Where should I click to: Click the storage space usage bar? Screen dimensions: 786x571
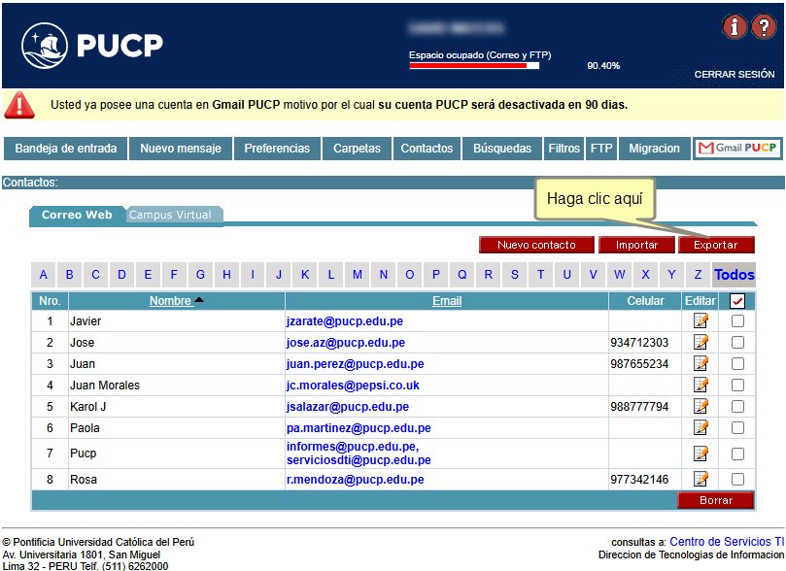coord(473,66)
